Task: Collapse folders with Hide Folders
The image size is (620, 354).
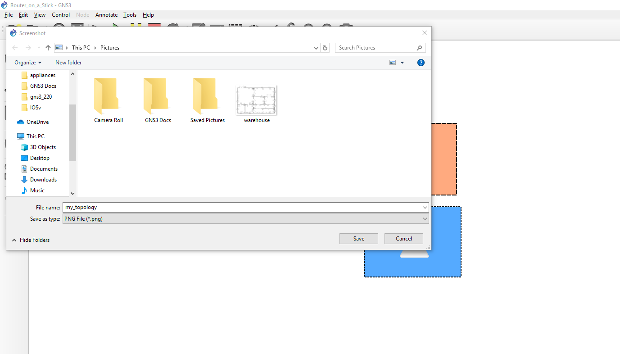Action: point(31,240)
